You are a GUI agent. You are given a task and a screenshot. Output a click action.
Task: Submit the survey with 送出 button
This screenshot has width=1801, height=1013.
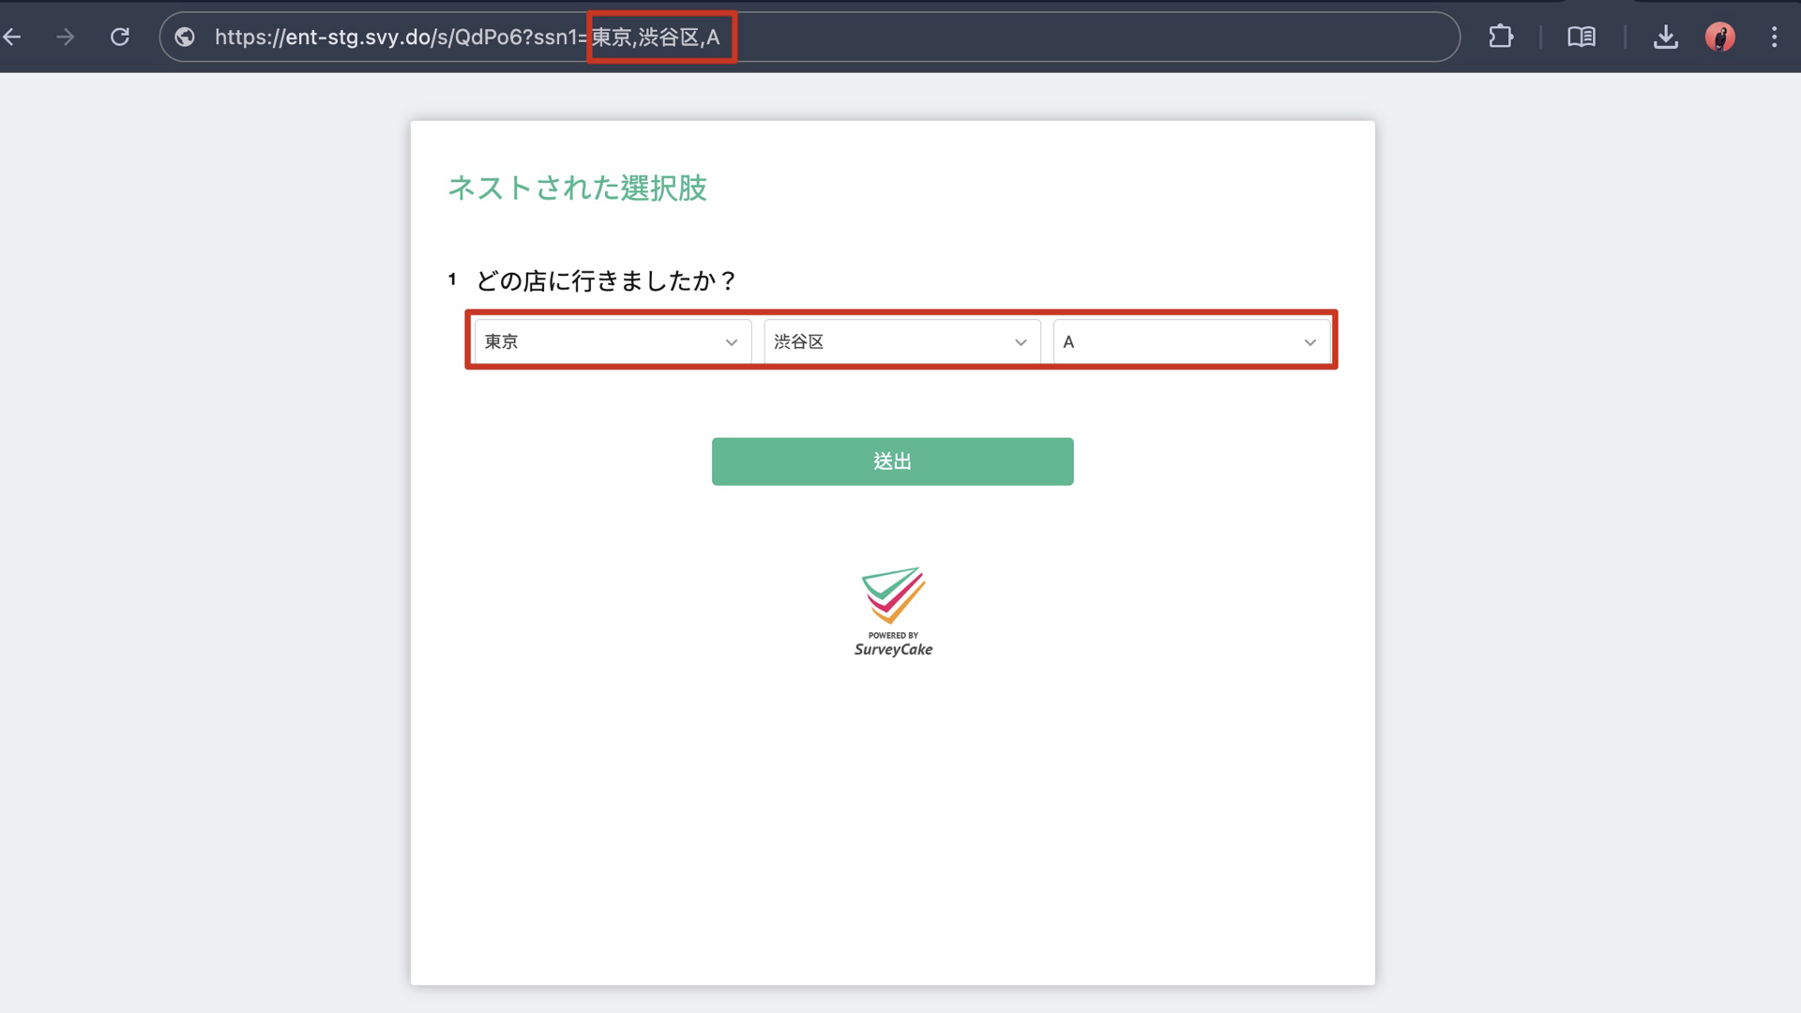[x=892, y=461]
